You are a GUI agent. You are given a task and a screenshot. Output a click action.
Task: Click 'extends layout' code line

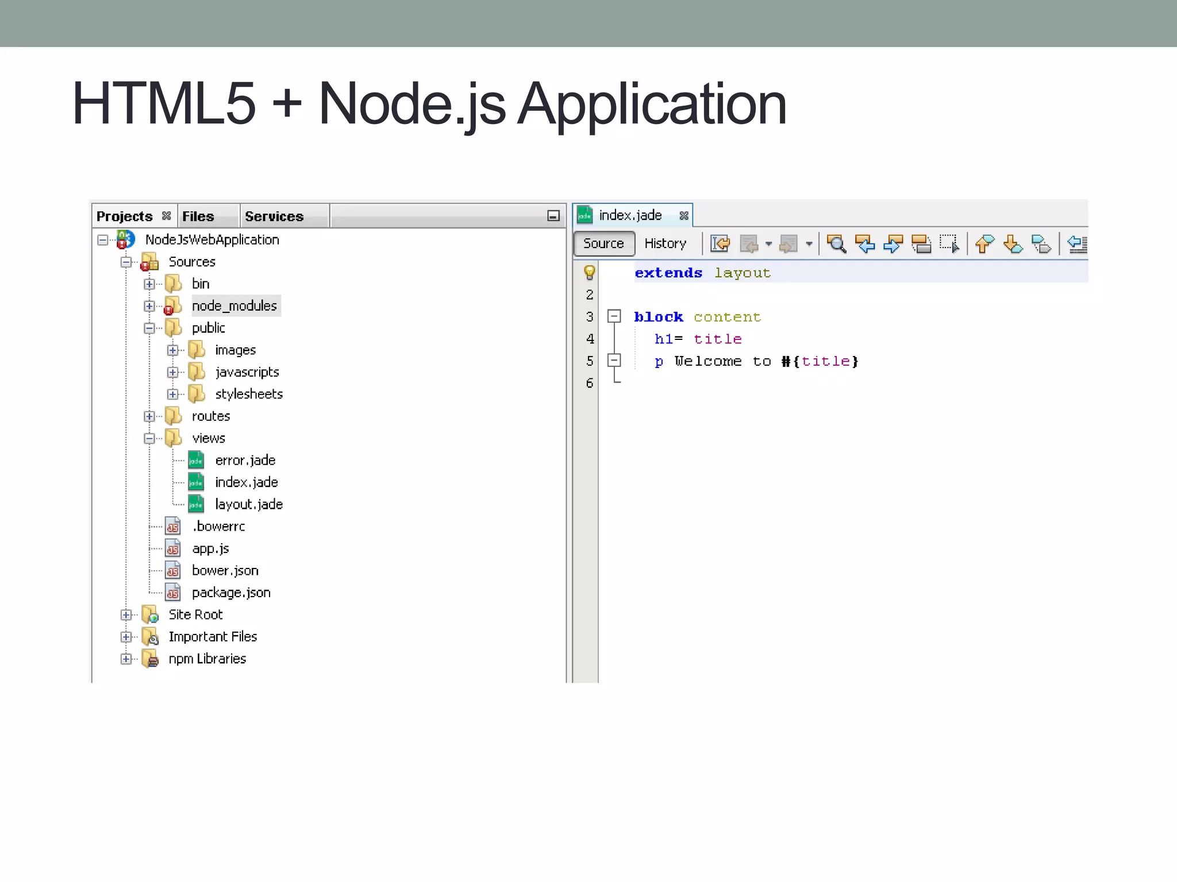click(x=702, y=273)
